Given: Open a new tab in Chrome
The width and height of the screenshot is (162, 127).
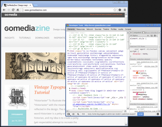Looking at the screenshot, I should 36,5.
